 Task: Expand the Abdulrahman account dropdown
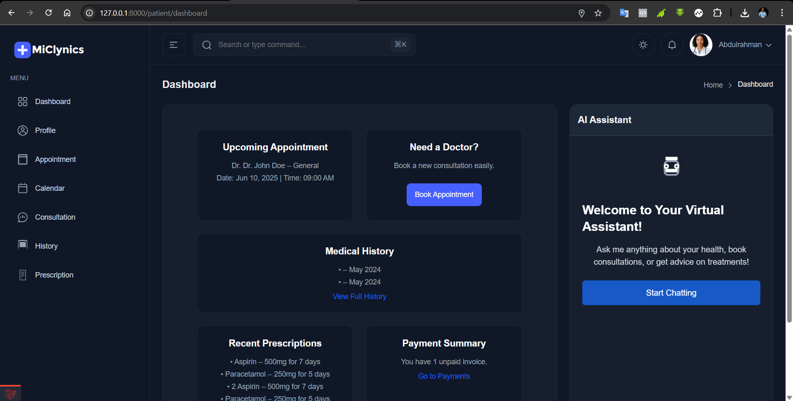pyautogui.click(x=745, y=45)
